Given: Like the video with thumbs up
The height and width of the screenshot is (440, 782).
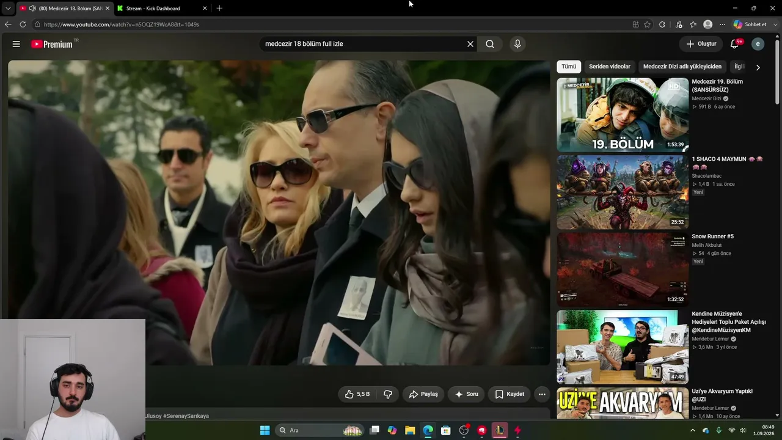Looking at the screenshot, I should (x=357, y=394).
